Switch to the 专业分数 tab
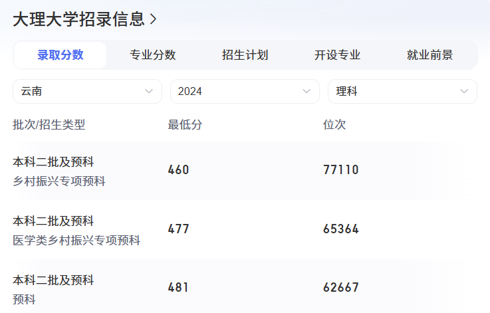Image resolution: width=490 pixels, height=313 pixels. tap(153, 55)
